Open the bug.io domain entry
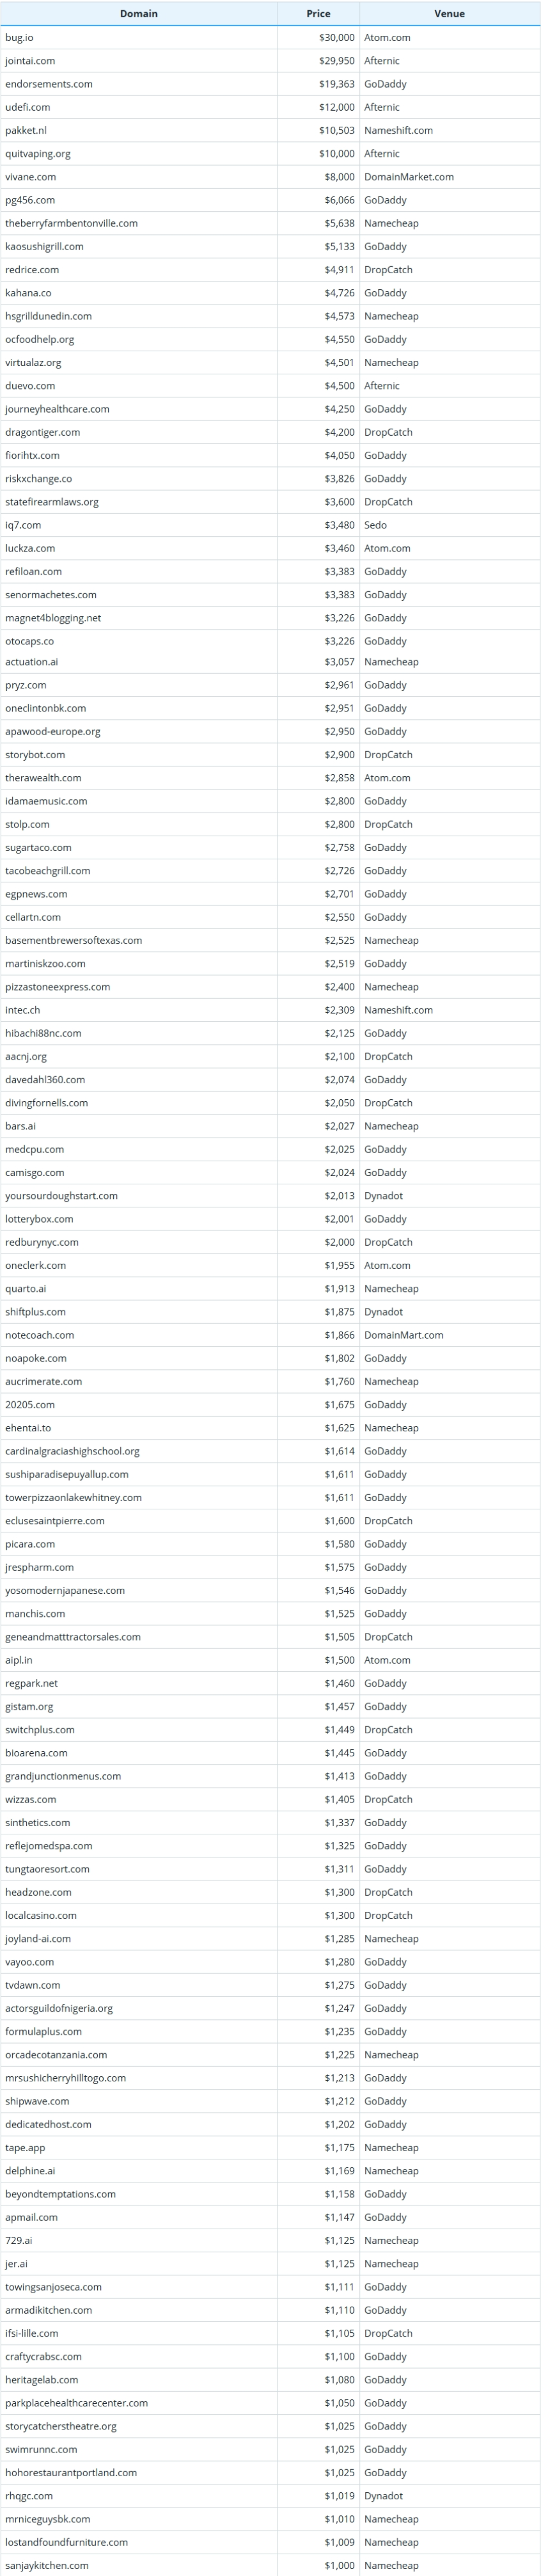541x2576 pixels. (x=19, y=38)
